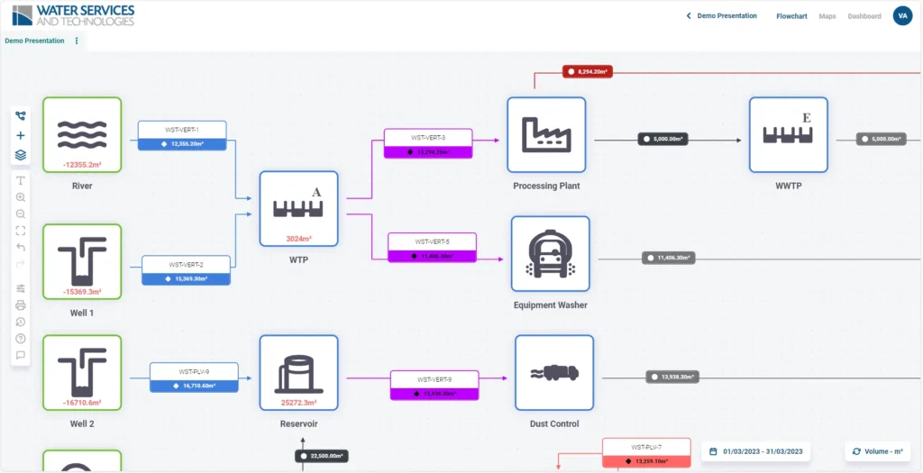923x473 pixels.
Task: Open the help question mark icon
Action: 21,339
